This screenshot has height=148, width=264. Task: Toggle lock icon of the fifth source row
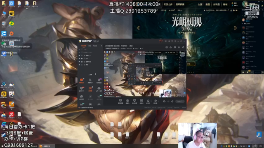tap(82, 62)
